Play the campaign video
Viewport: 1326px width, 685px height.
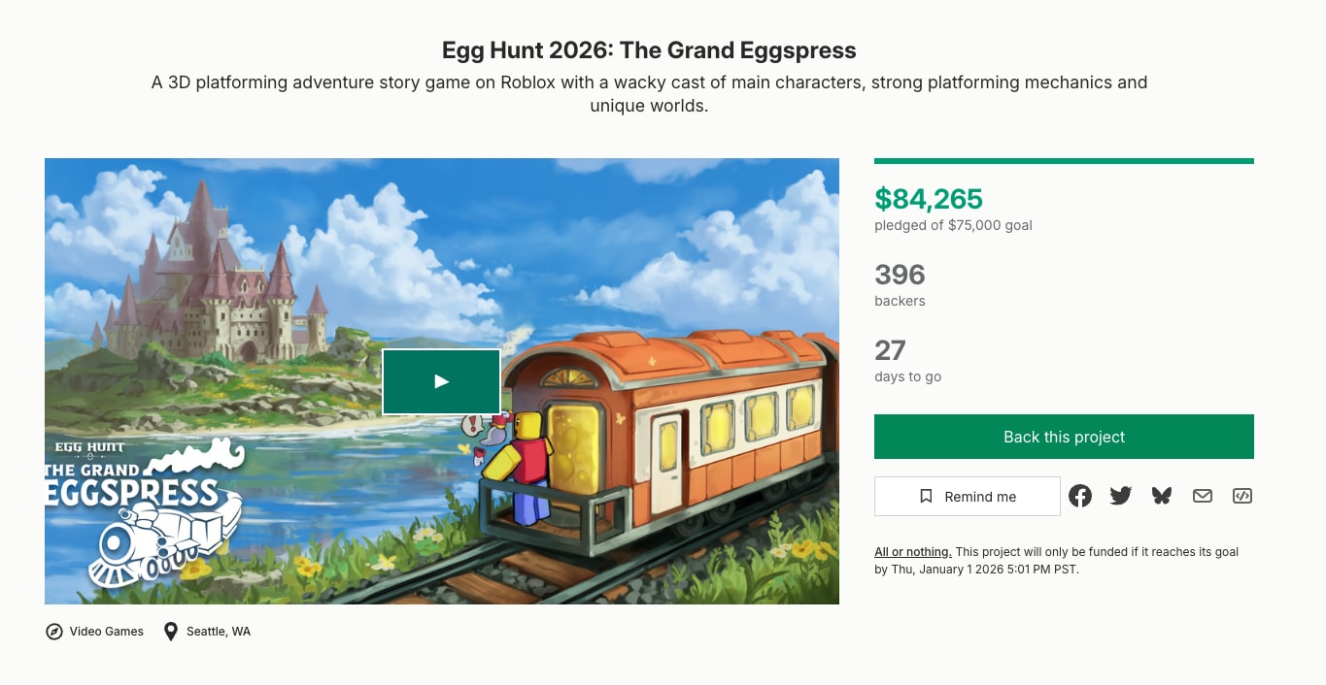tap(441, 381)
